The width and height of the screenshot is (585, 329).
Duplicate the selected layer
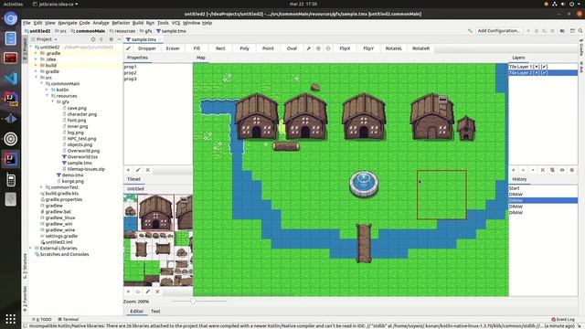[x=552, y=170]
